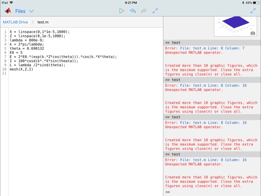Image resolution: width=261 pixels, height=196 pixels.
Task: Expand the editor to full screen
Action: coord(155,11)
